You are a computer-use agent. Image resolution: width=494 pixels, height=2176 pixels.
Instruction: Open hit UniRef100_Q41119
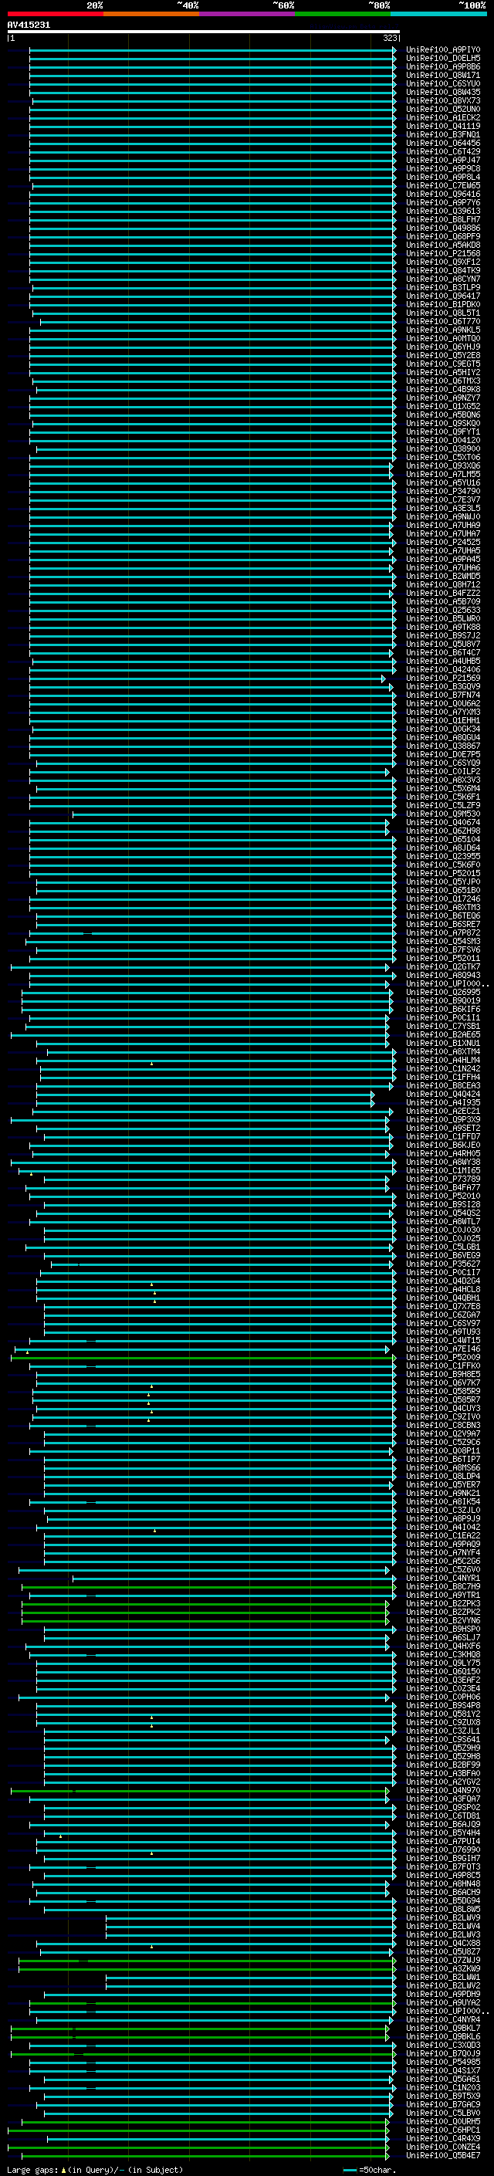(443, 126)
